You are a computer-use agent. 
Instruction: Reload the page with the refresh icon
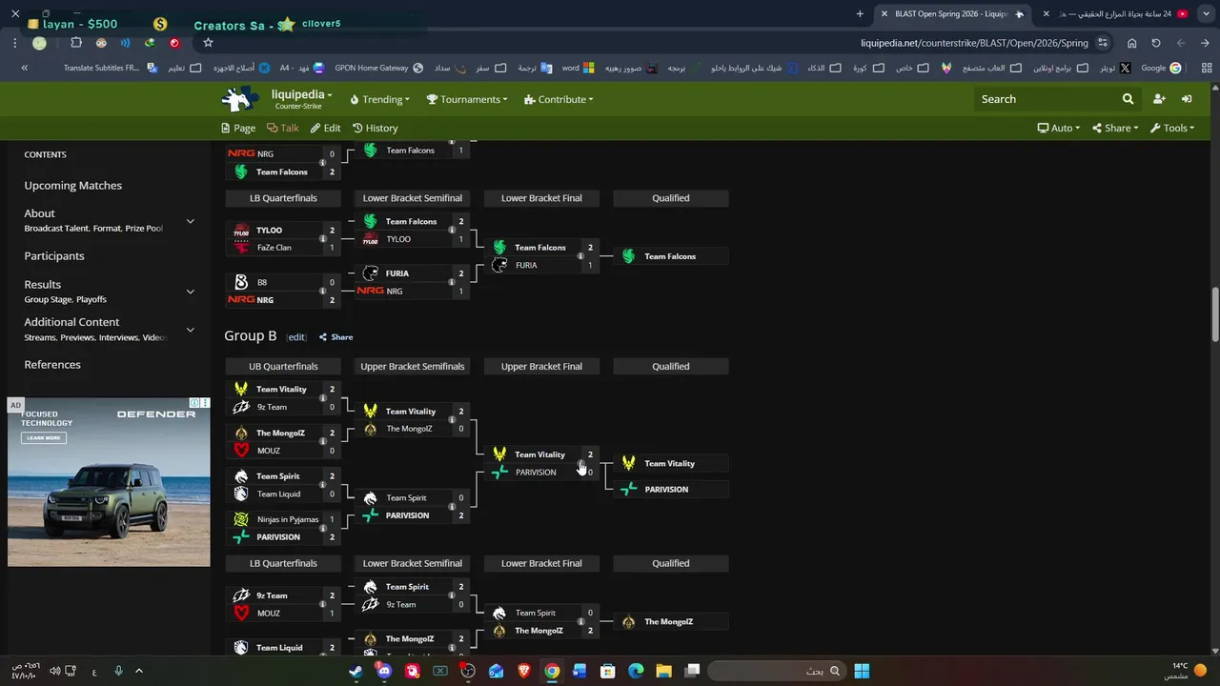pos(1156,43)
